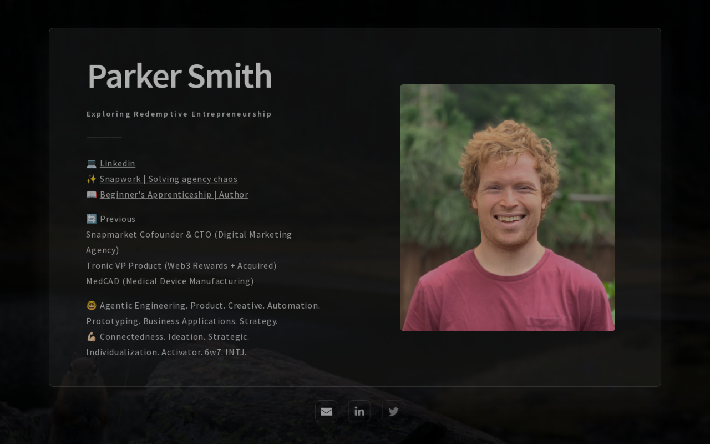Click the Parker Smith heading
This screenshot has width=710, height=444.
pyautogui.click(x=180, y=76)
